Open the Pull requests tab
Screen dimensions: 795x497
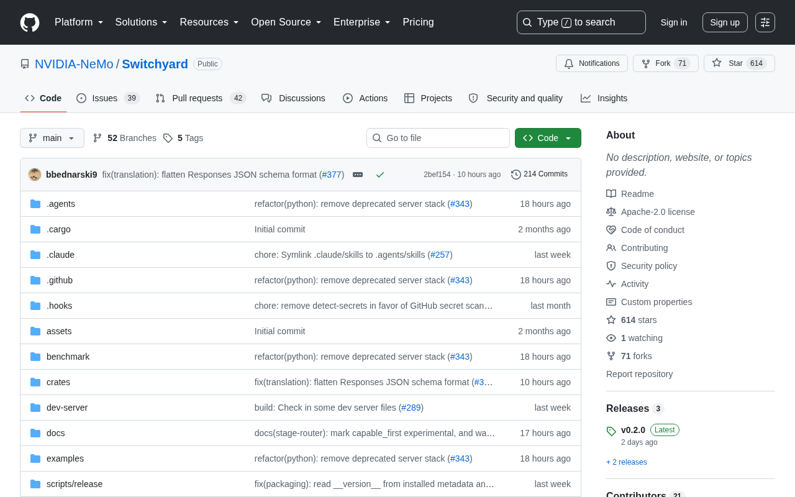coord(201,98)
